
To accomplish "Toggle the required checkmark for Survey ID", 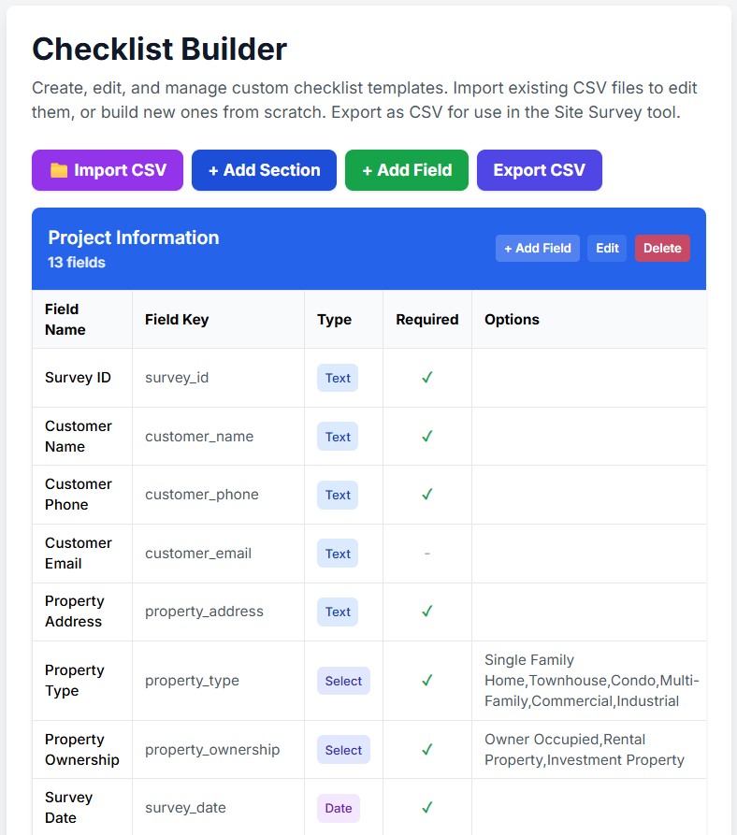I will pyautogui.click(x=426, y=378).
